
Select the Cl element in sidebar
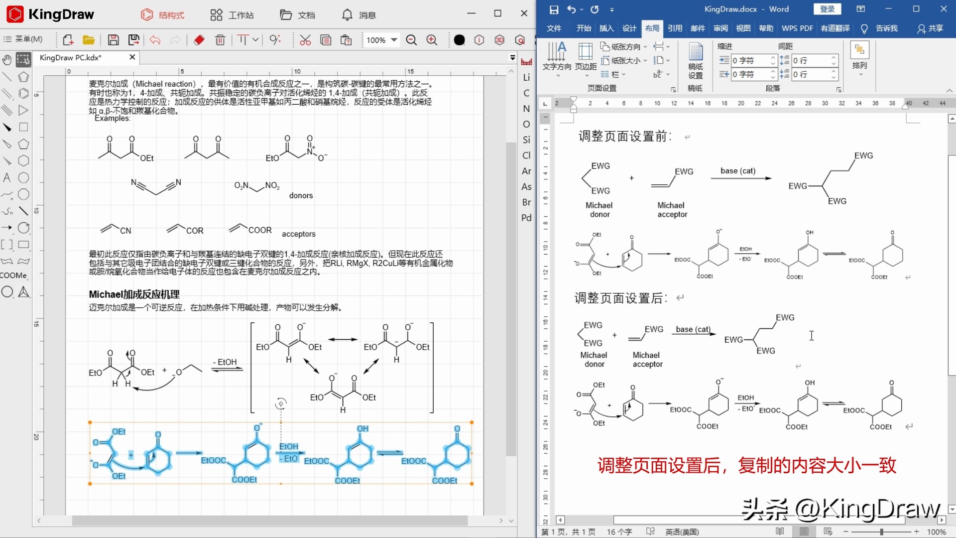[526, 155]
